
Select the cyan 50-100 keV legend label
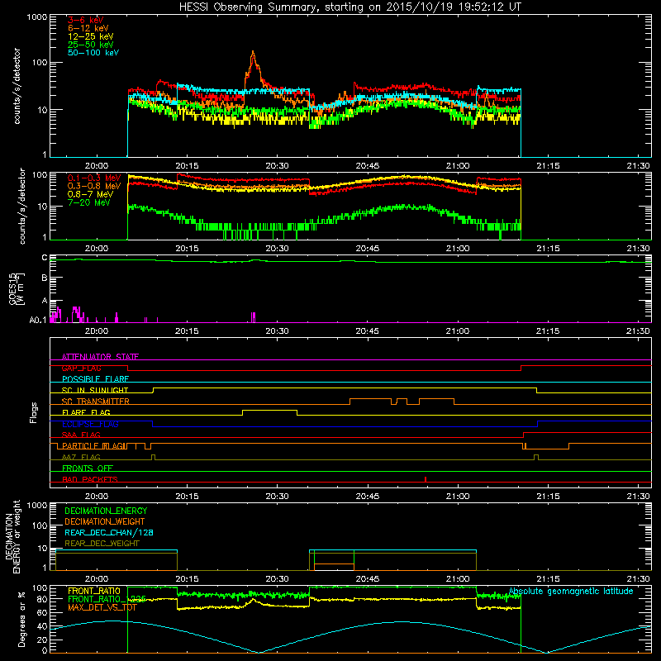pyautogui.click(x=93, y=53)
